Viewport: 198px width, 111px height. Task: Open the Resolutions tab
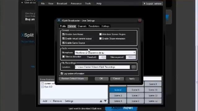94,26
